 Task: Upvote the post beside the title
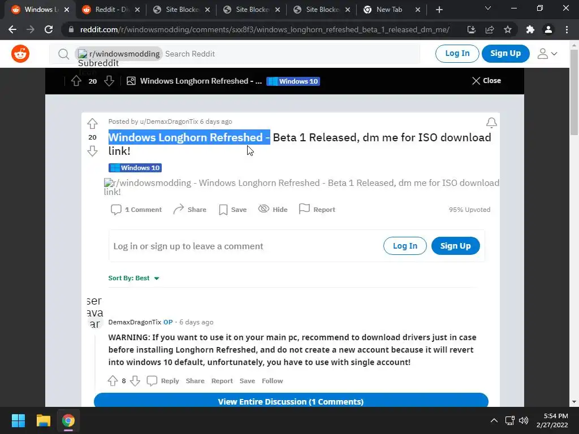[92, 123]
